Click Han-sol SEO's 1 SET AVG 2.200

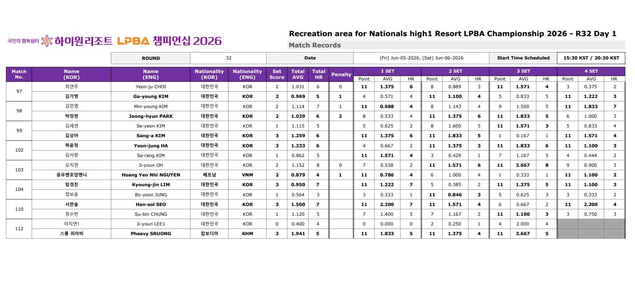pyautogui.click(x=387, y=204)
